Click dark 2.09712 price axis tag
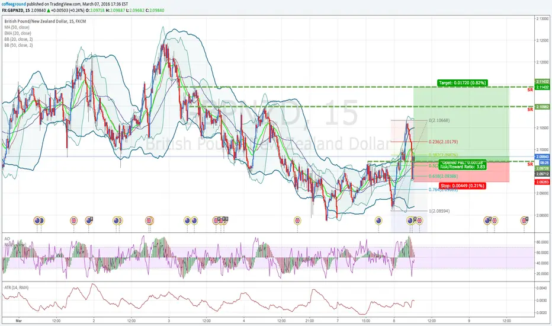 click(x=542, y=174)
